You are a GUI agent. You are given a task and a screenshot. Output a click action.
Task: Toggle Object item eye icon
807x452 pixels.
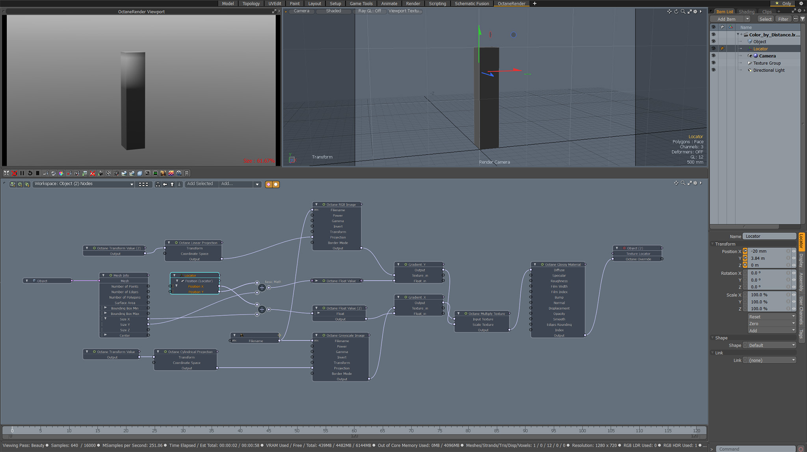(x=713, y=41)
